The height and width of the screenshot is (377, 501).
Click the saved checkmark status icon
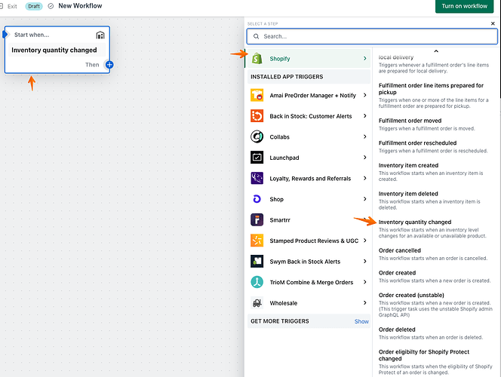pyautogui.click(x=51, y=6)
